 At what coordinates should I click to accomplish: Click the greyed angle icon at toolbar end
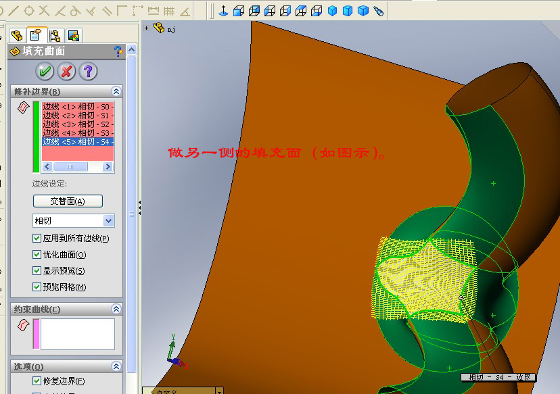click(185, 11)
